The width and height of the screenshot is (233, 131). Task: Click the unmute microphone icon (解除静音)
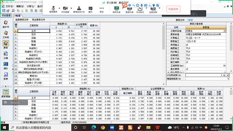pyautogui.click(x=53, y=8)
